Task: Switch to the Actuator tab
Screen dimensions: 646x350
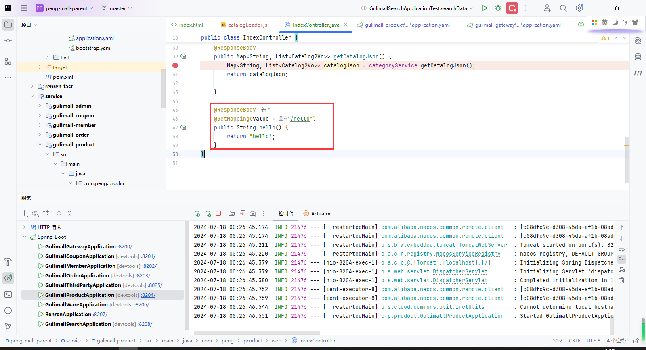Action: [317, 214]
